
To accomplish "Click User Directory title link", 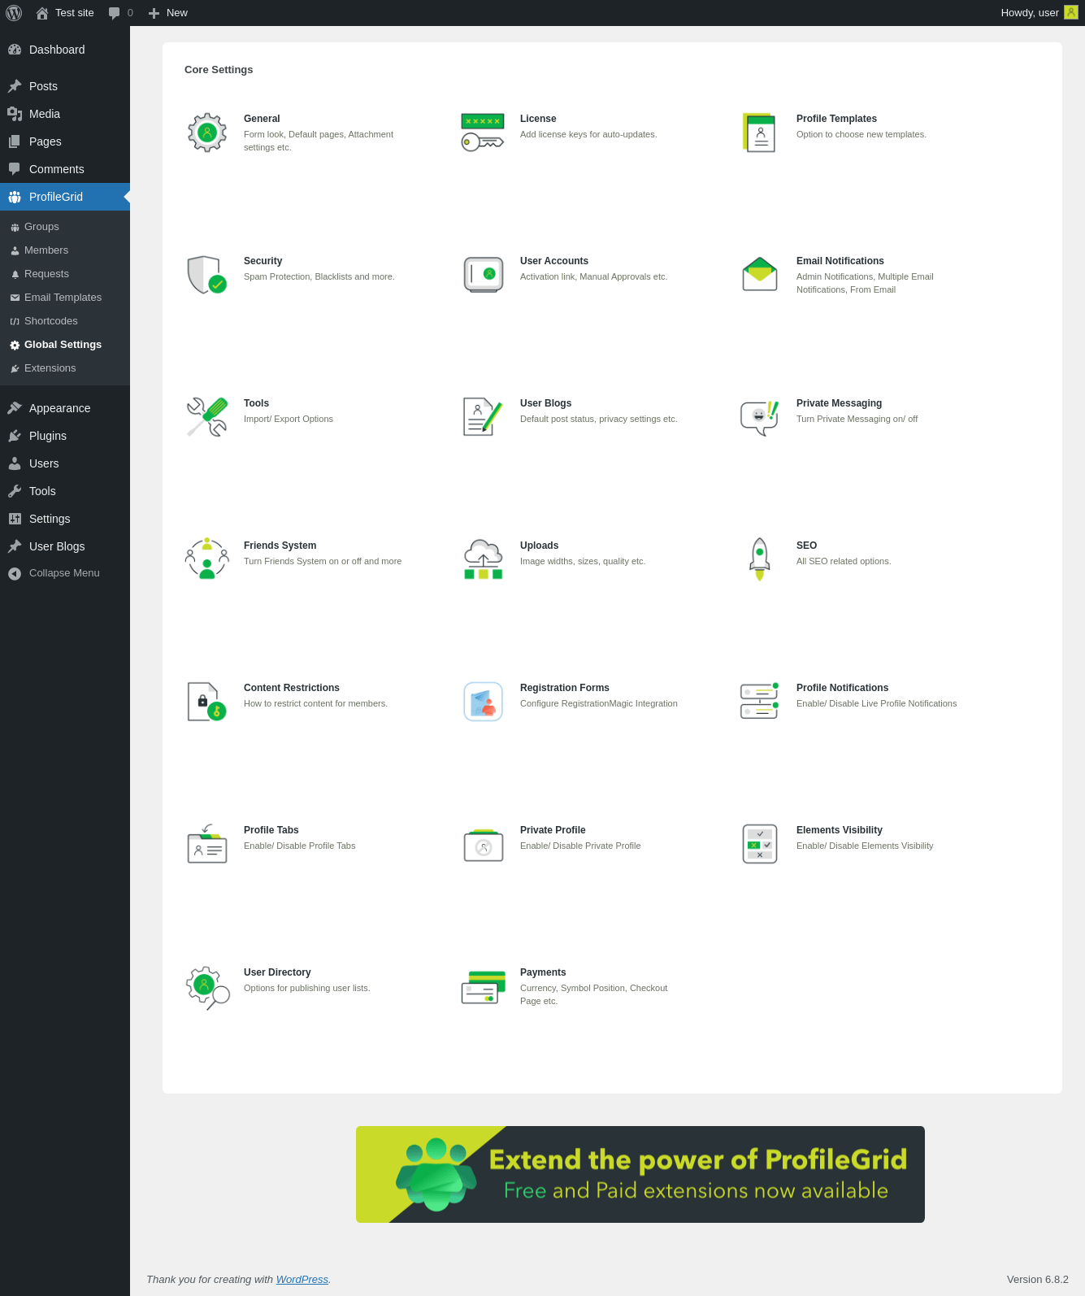I will (277, 972).
